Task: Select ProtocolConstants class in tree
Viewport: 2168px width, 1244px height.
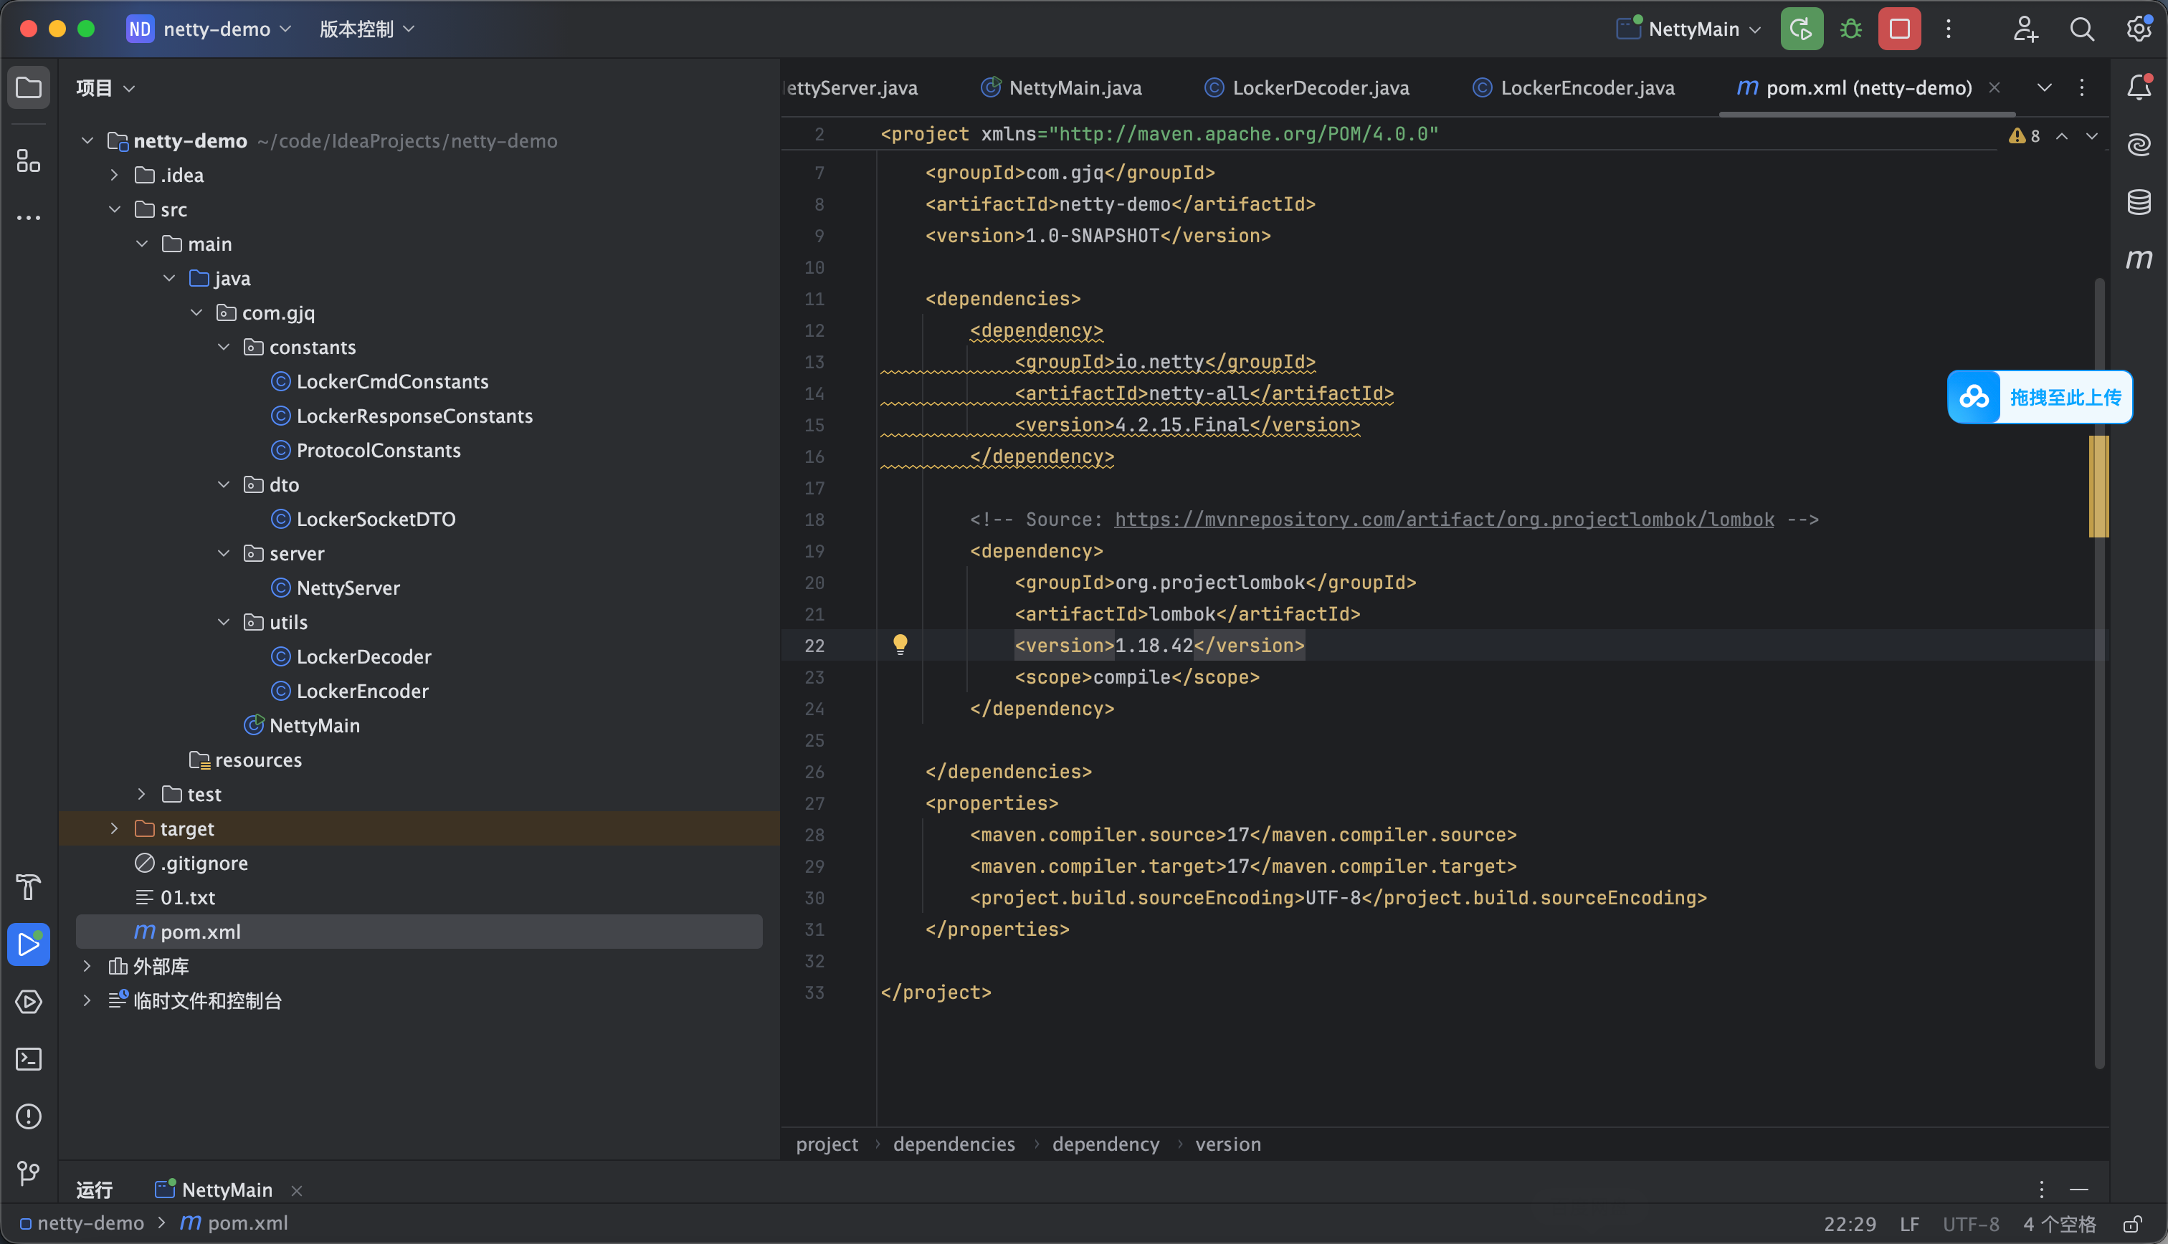Action: click(378, 450)
